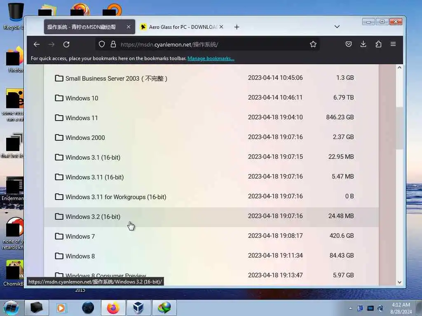Viewport: 422px width, 316px height.
Task: Open the Windows 10 folder
Action: coord(82,98)
